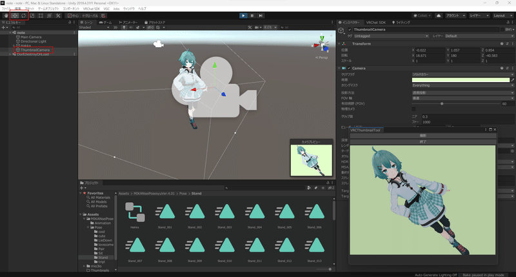Viewport: 516px width, 277px height.
Task: Collapse the note scene in hierarchy
Action: tap(10, 33)
